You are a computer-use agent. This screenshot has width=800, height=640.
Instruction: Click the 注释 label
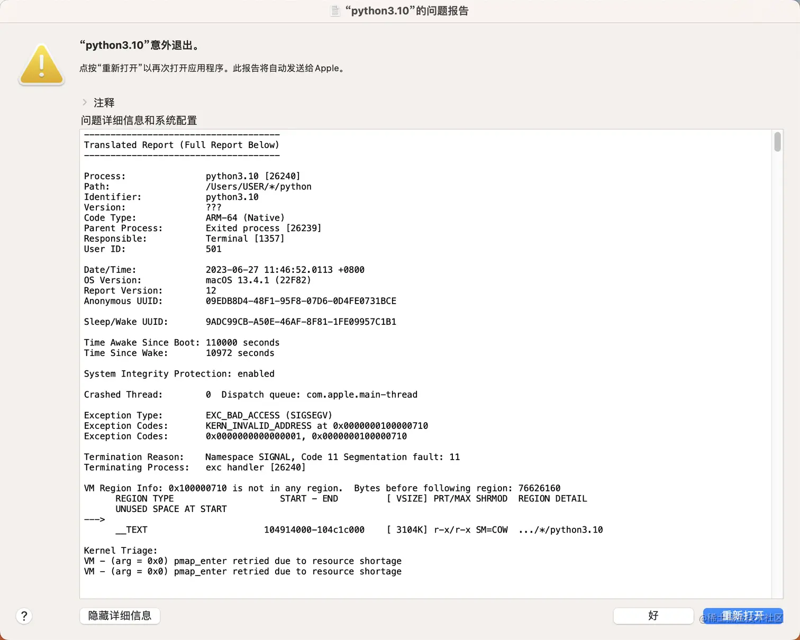[104, 103]
